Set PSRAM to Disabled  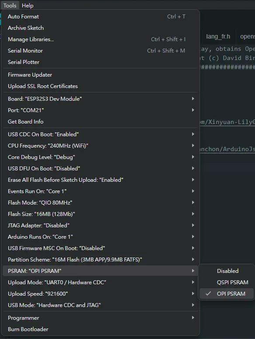click(227, 271)
